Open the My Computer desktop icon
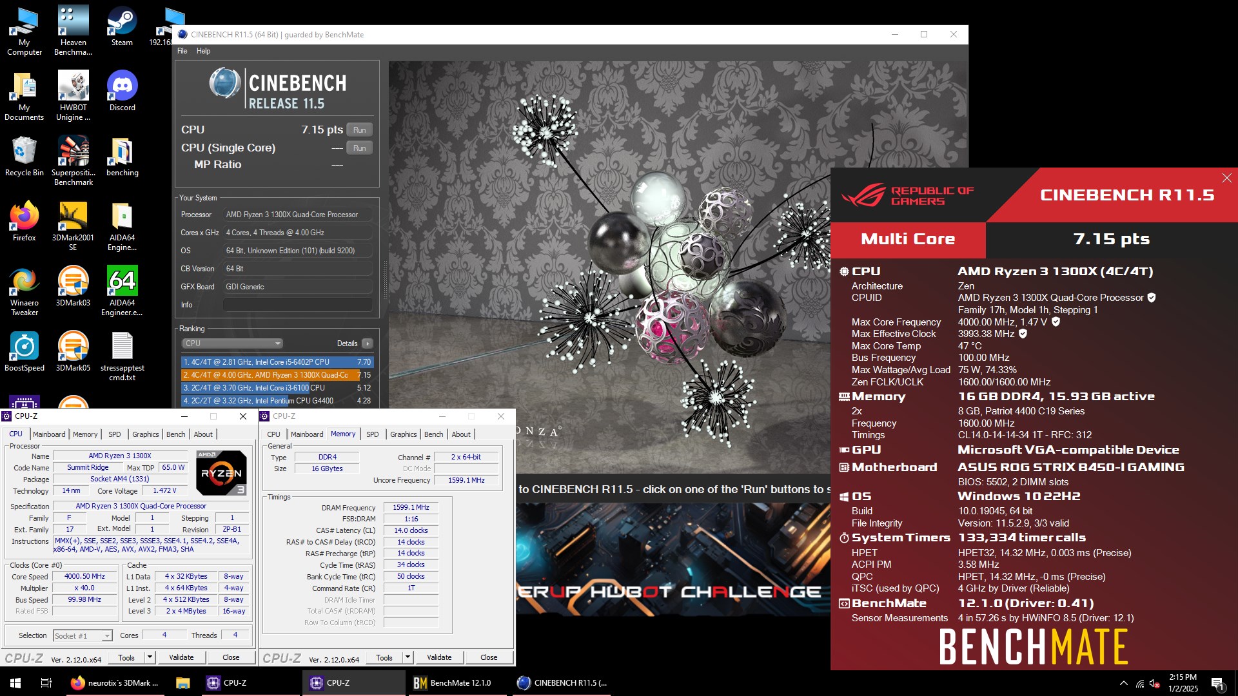 coord(24,30)
